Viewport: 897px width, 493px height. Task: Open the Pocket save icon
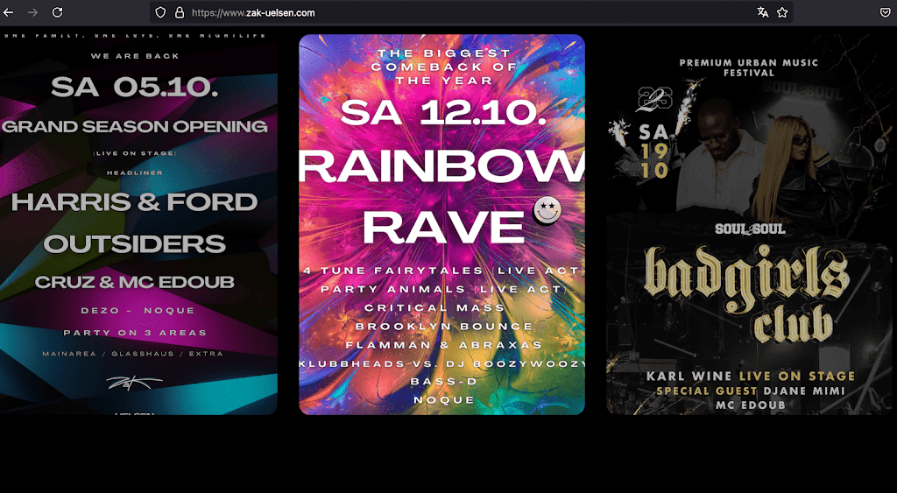pos(885,12)
